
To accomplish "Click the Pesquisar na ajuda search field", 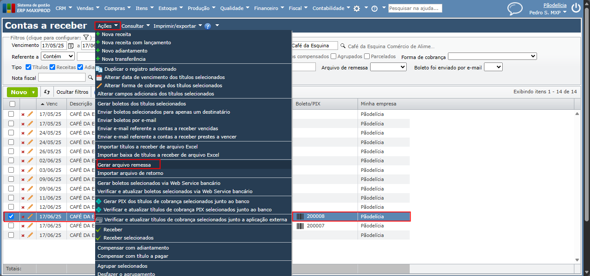I will click(x=415, y=8).
